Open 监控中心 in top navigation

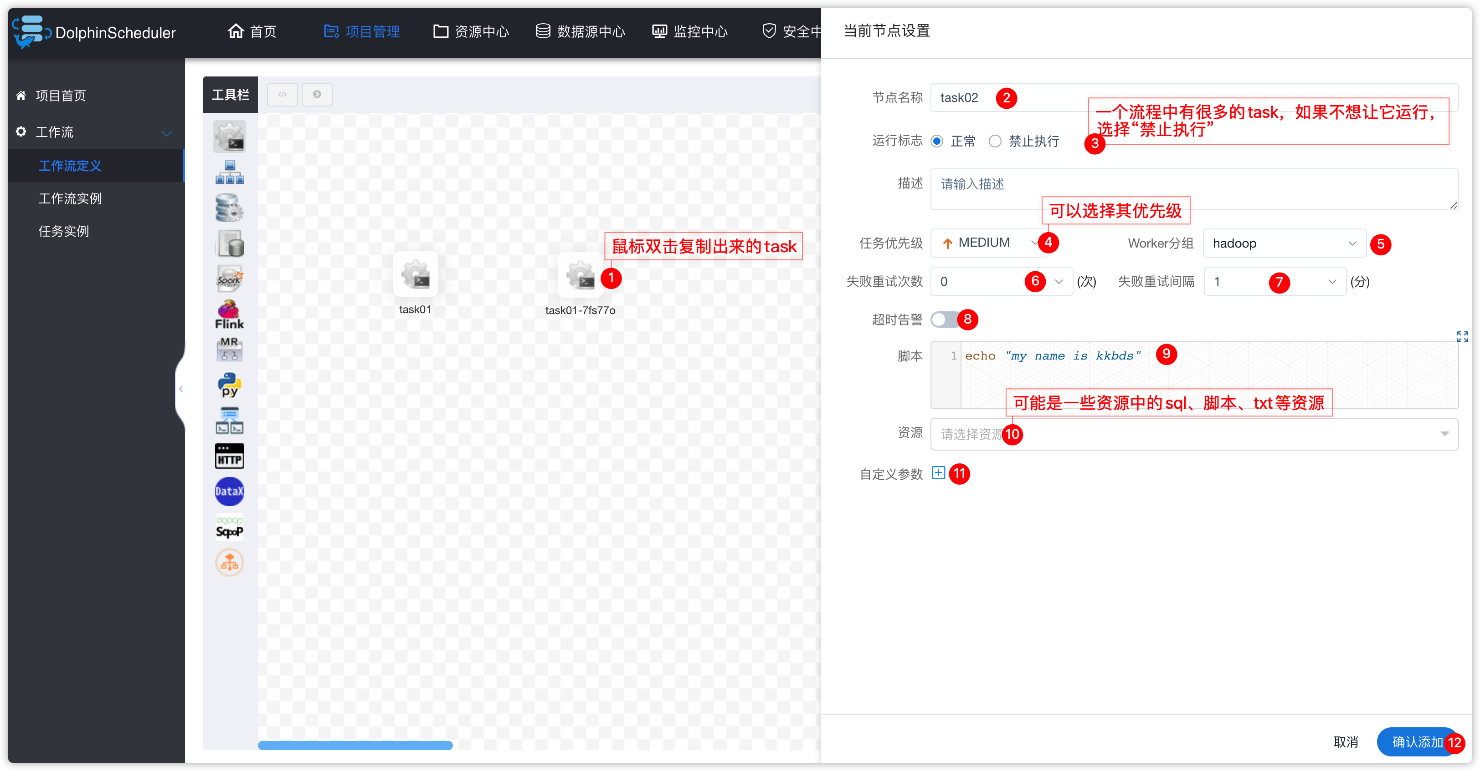click(x=689, y=31)
